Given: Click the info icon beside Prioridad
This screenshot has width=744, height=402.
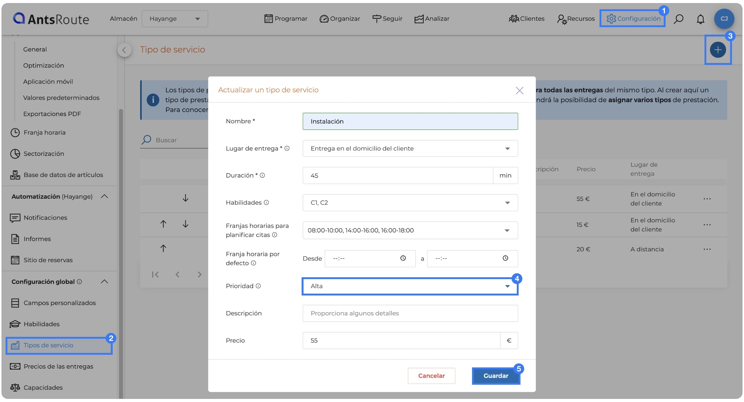Looking at the screenshot, I should click(x=258, y=286).
